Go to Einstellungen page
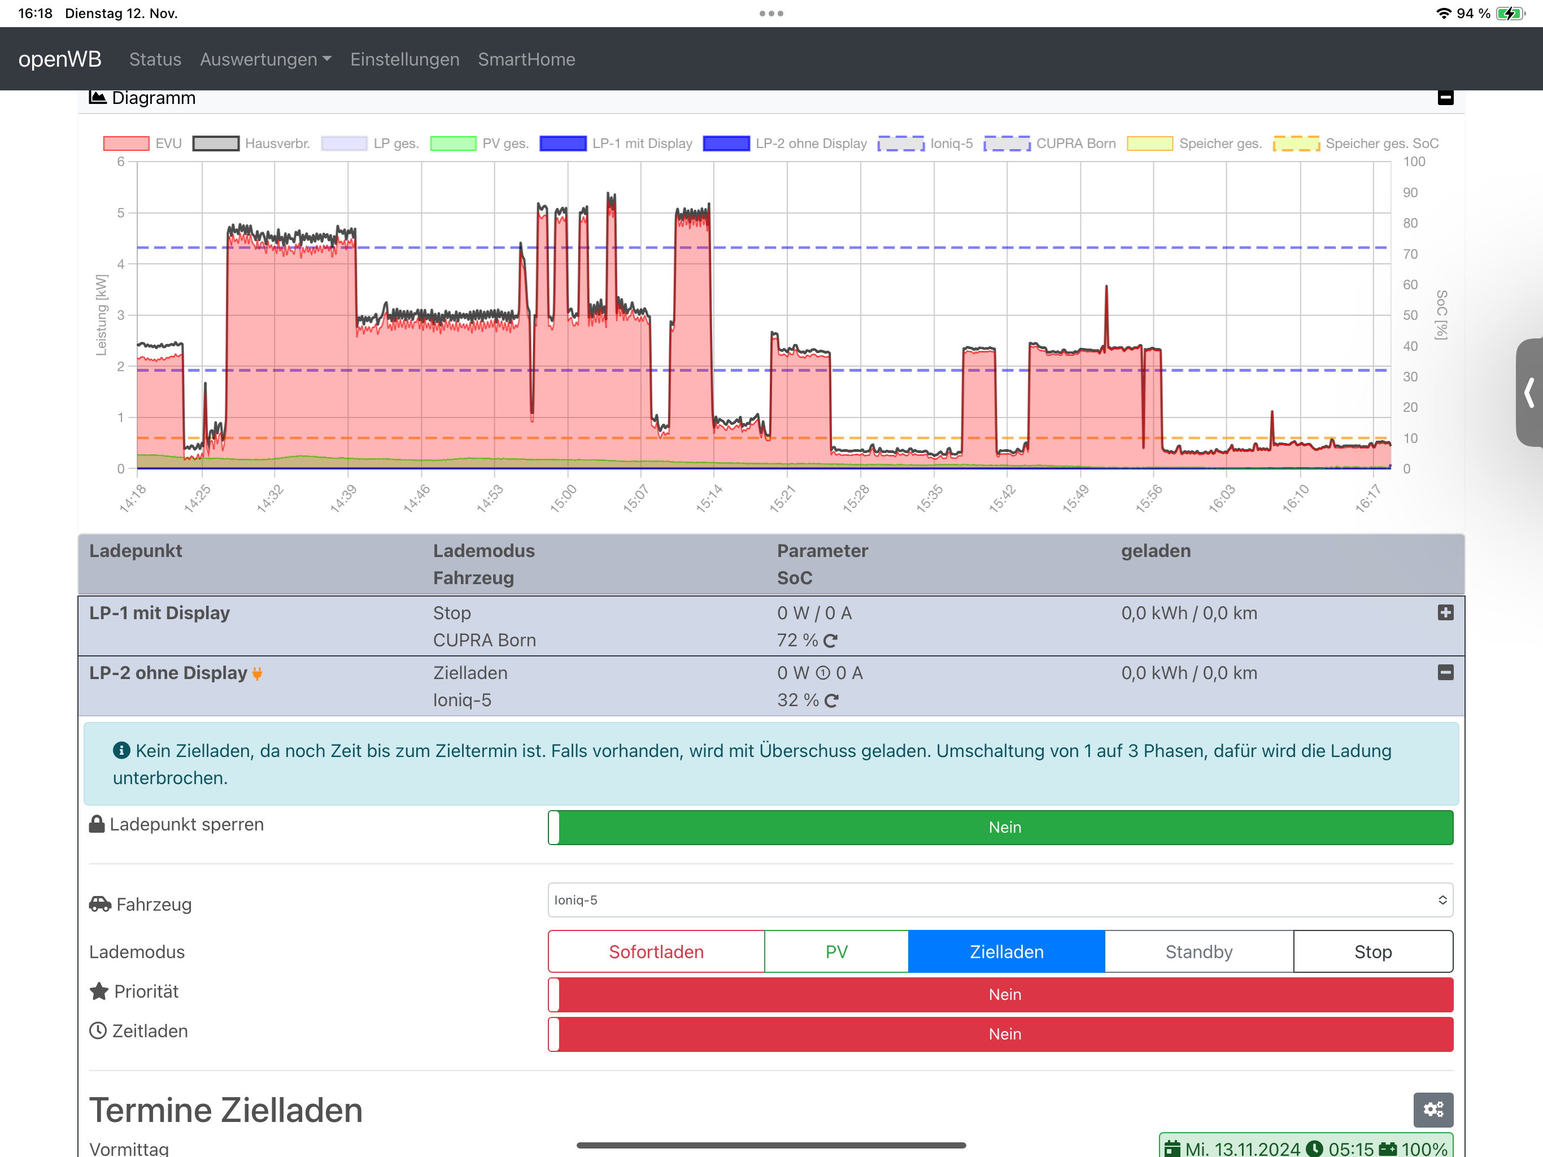Viewport: 1543px width, 1157px height. (404, 59)
